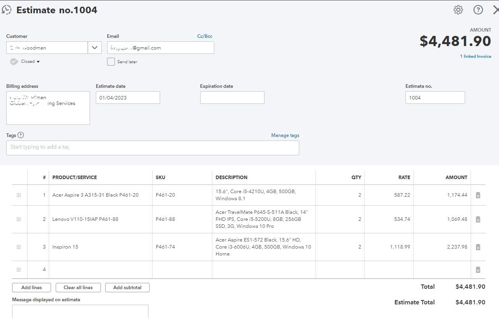Click the Expiration date field
Viewport: 499px width, 318px height.
pos(232,98)
